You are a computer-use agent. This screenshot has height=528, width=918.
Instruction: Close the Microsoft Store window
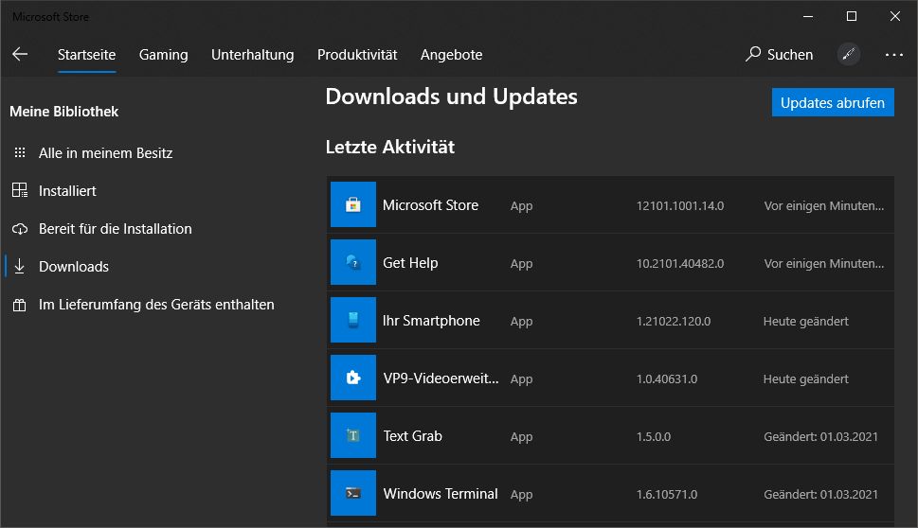[x=895, y=16]
